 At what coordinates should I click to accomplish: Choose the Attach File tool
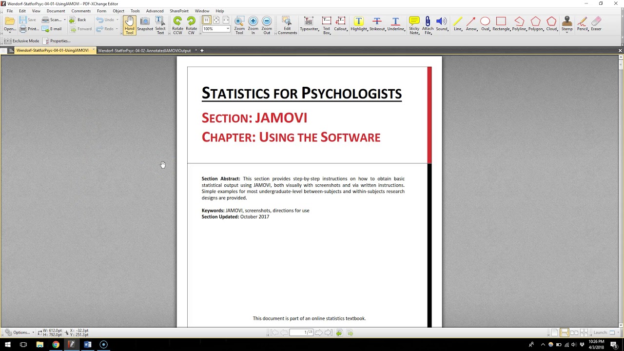click(x=428, y=25)
